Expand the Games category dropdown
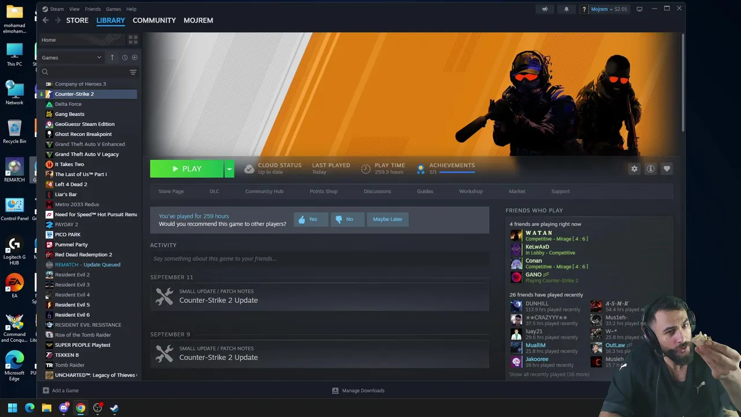Image resolution: width=741 pixels, height=417 pixels. pos(72,57)
